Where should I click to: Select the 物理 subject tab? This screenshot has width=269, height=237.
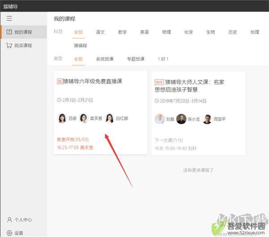[166, 32]
